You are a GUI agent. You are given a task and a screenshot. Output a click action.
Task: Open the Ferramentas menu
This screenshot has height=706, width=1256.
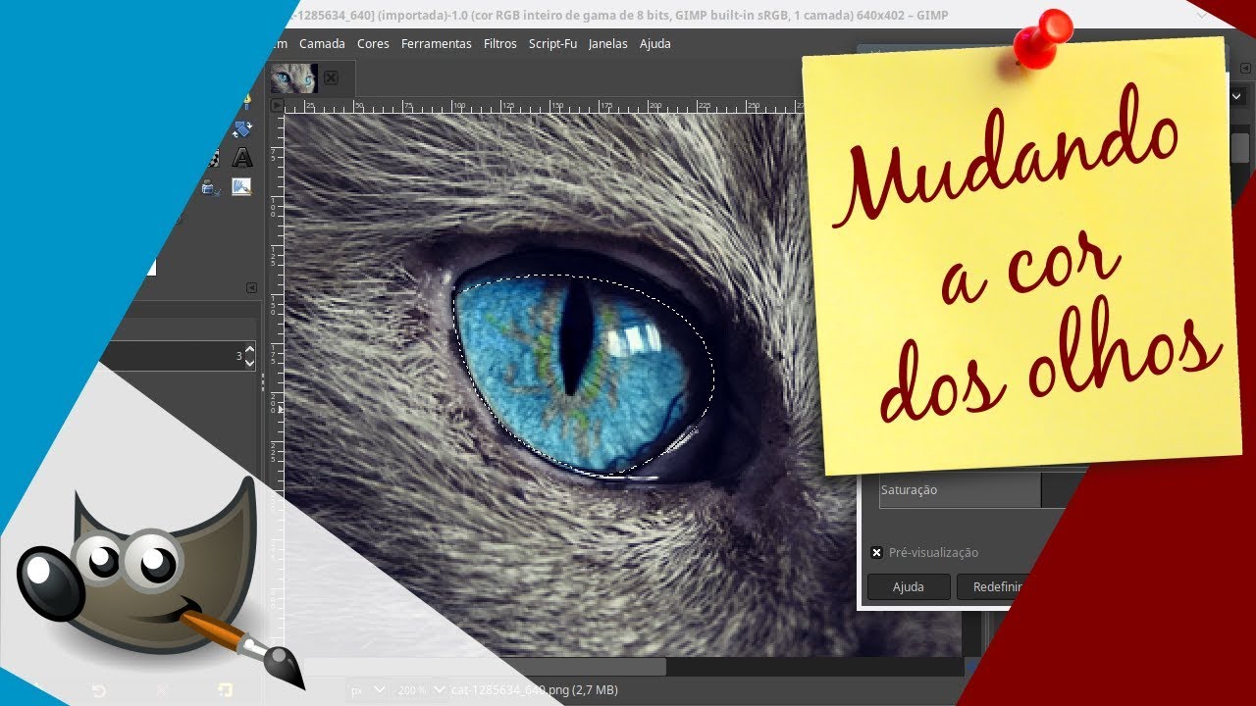pyautogui.click(x=436, y=44)
